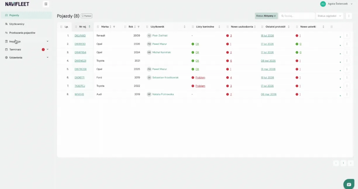Screen dimensions: 358x189
Task: Open the Marka column filter icon
Action: [114, 27]
